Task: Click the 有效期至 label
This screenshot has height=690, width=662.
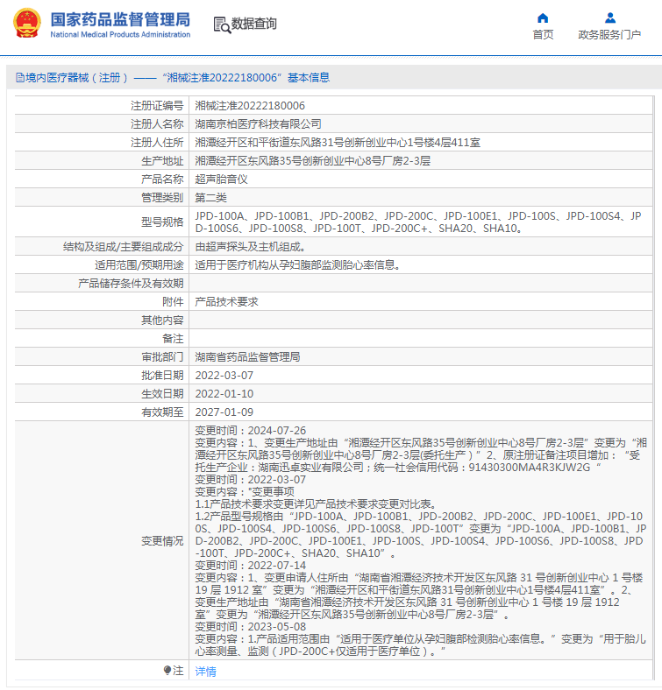Action: coord(162,412)
